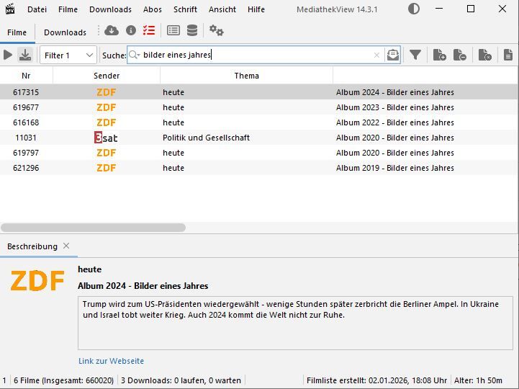Open the Abos menu

tap(153, 9)
